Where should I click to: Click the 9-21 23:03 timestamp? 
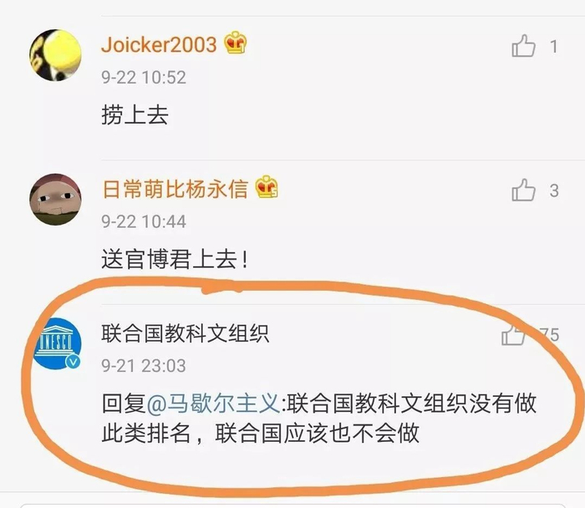(x=144, y=365)
